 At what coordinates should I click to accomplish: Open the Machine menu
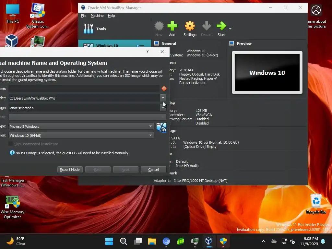97,16
